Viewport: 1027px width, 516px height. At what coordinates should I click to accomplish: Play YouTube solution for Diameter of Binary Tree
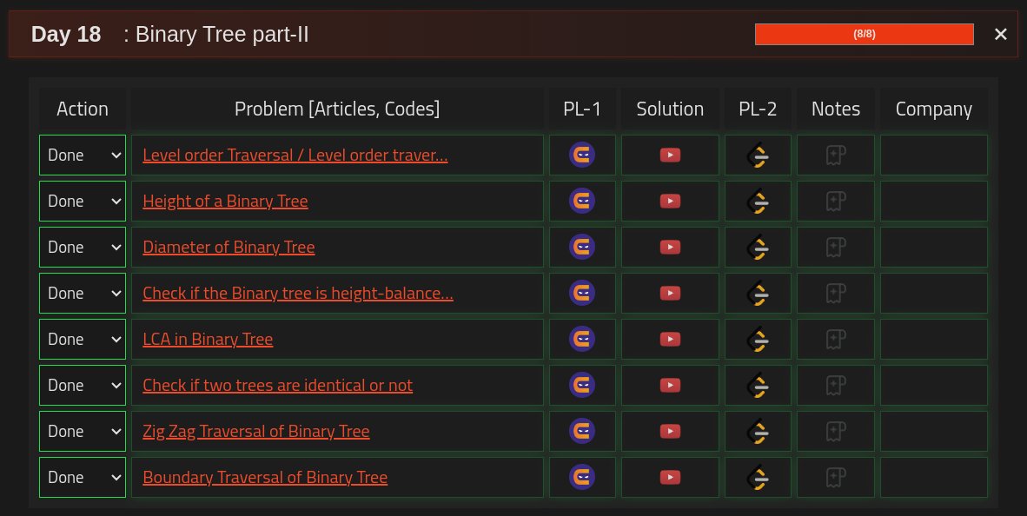[x=670, y=247]
